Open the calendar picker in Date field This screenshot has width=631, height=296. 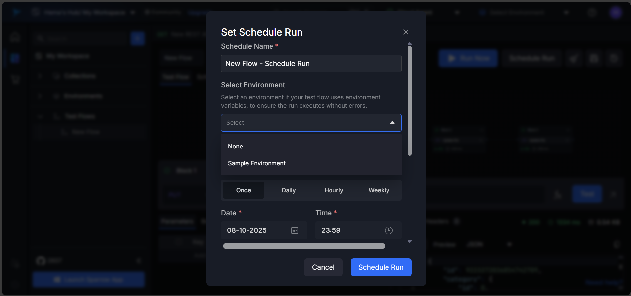point(294,230)
